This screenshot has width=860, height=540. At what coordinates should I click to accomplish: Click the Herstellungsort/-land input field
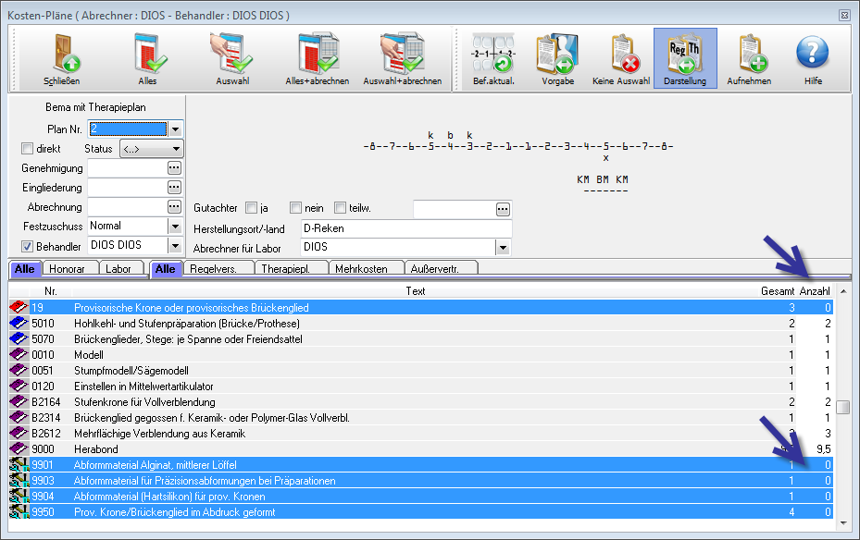405,228
